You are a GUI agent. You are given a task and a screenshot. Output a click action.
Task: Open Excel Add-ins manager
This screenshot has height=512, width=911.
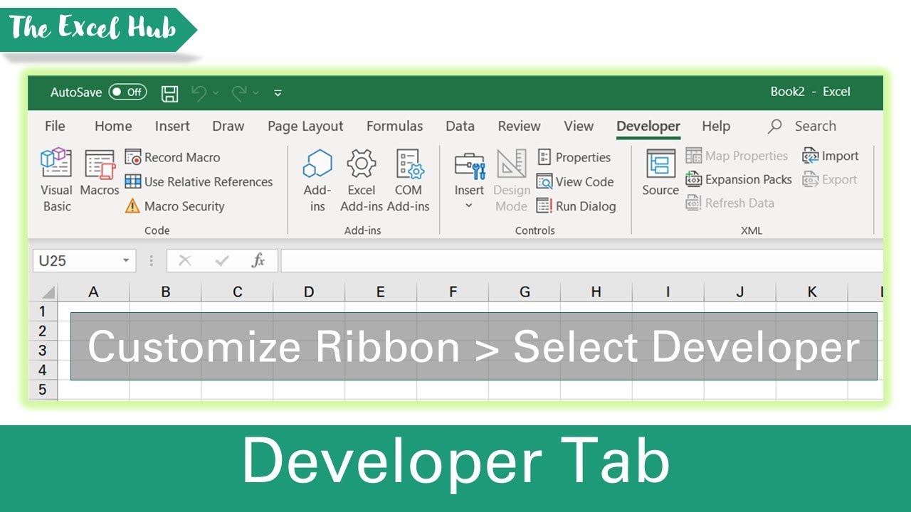click(362, 180)
